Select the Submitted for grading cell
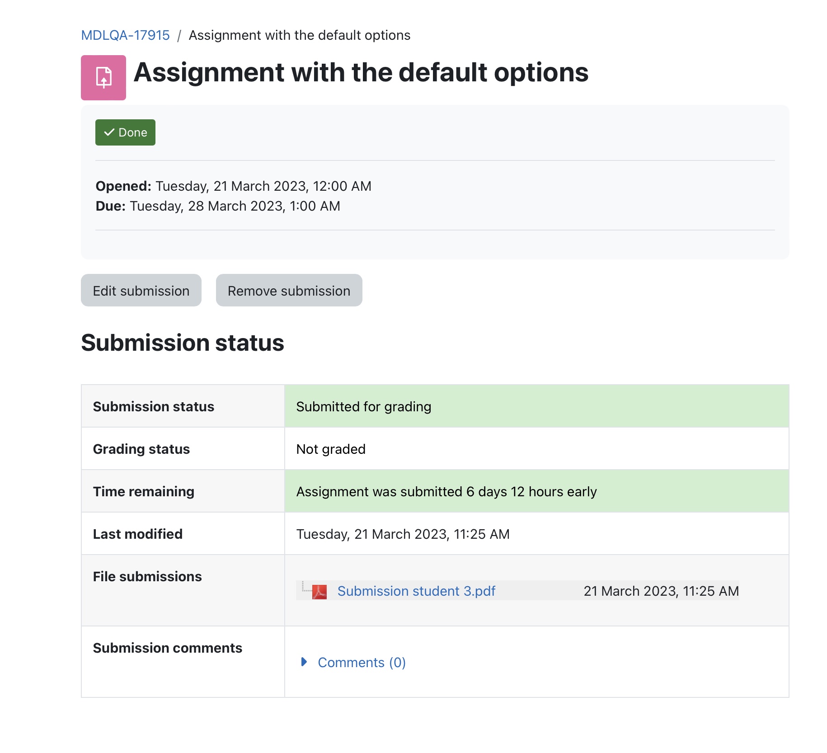Screen dimensions: 827x753 [537, 406]
